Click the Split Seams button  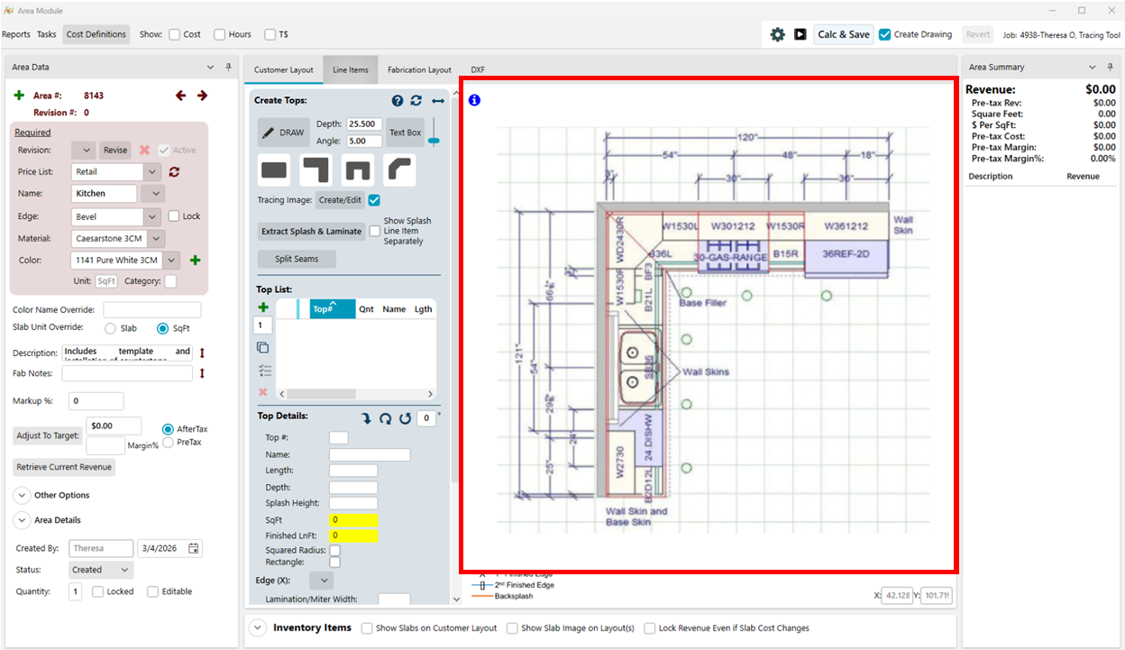pos(297,259)
